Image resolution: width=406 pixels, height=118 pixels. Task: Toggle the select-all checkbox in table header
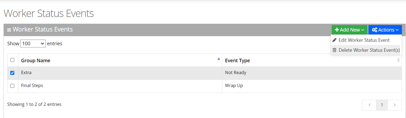tap(12, 60)
